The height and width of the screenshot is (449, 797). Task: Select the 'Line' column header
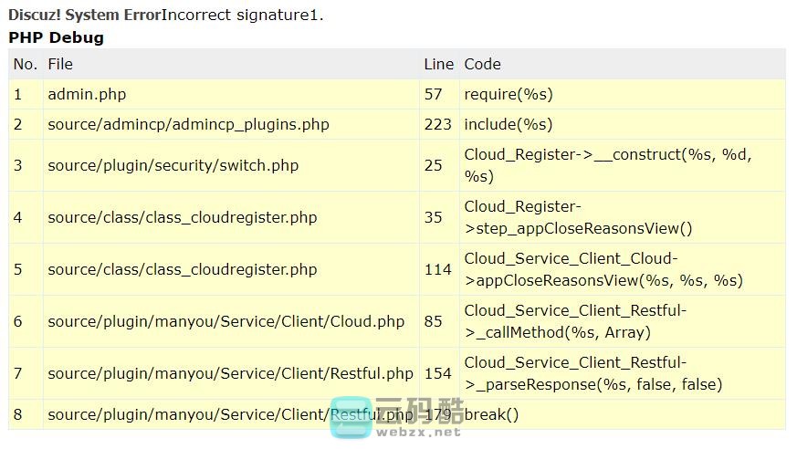pos(438,64)
